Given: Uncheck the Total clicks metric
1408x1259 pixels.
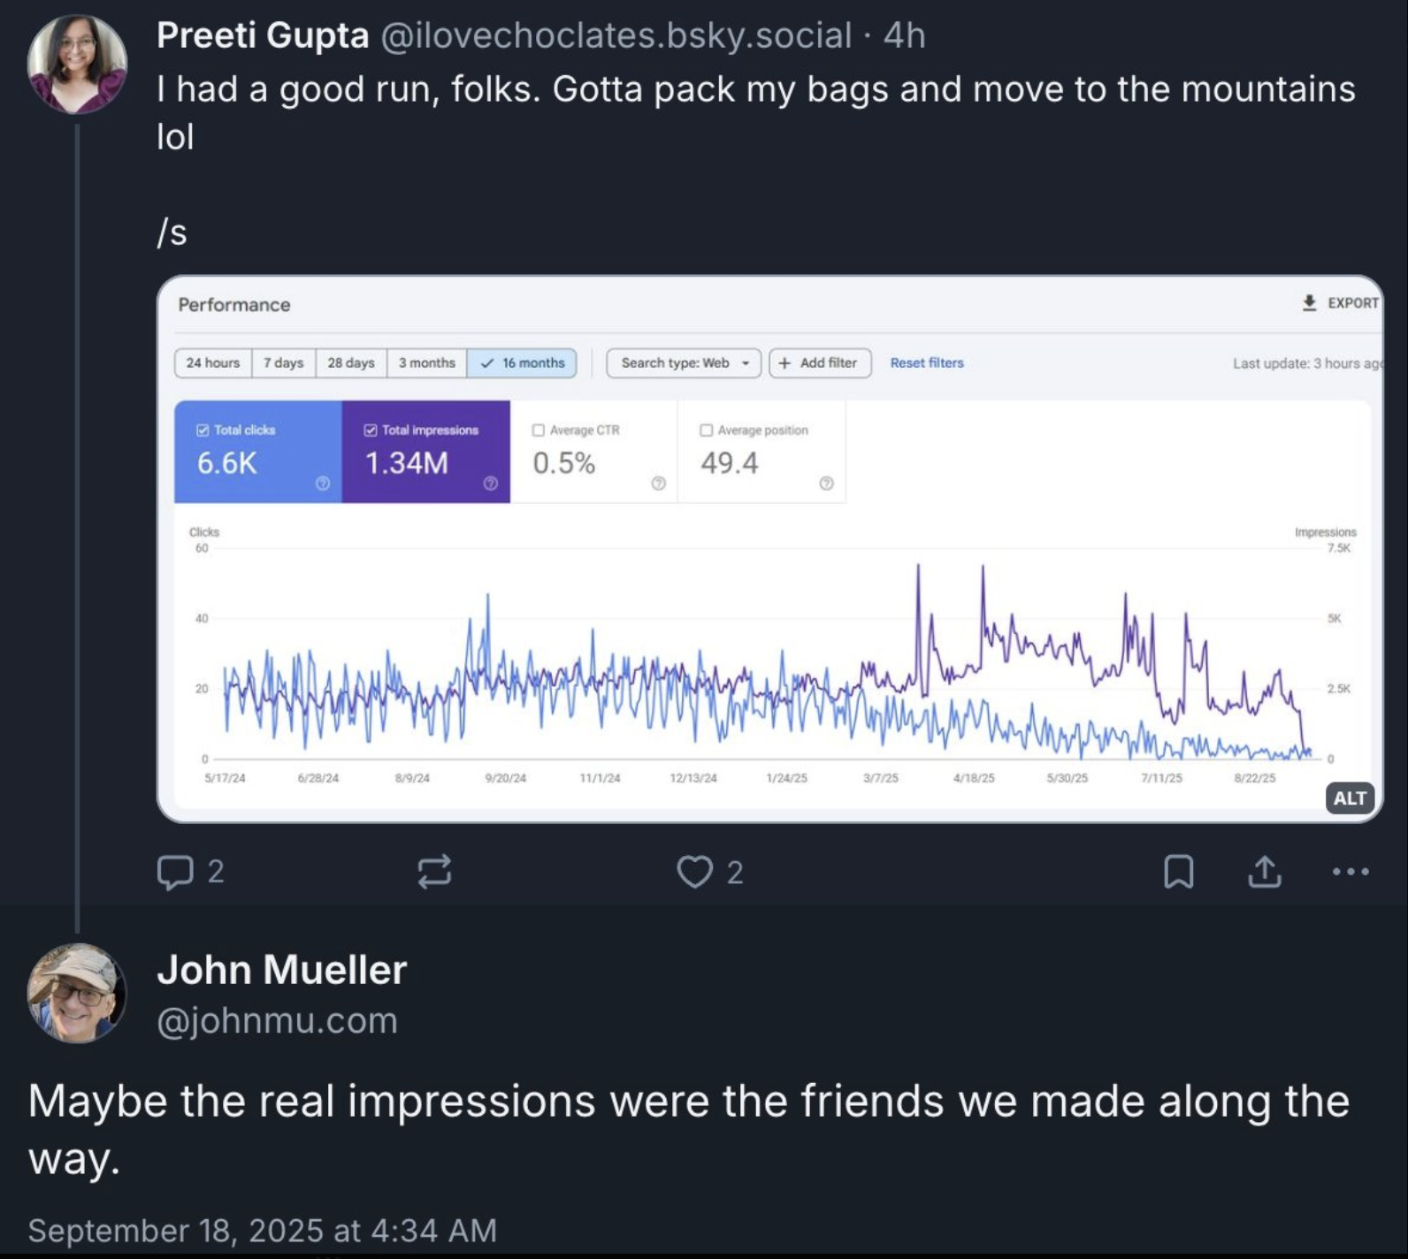Looking at the screenshot, I should 202,431.
